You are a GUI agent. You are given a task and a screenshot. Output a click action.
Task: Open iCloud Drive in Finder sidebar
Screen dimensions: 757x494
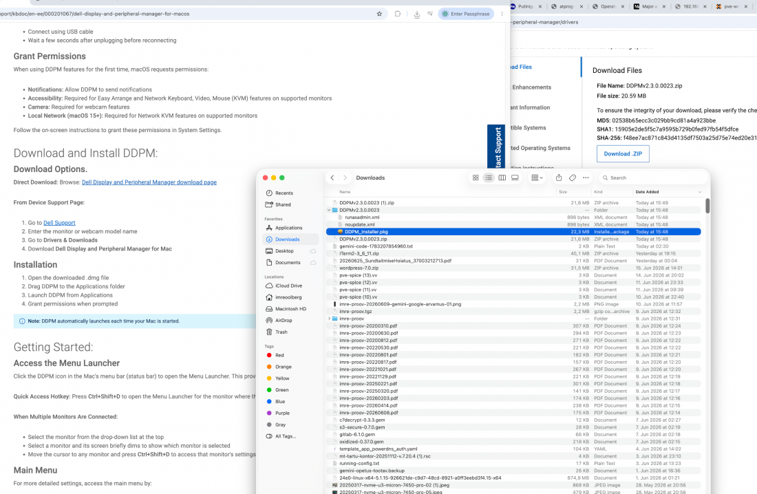coord(289,286)
